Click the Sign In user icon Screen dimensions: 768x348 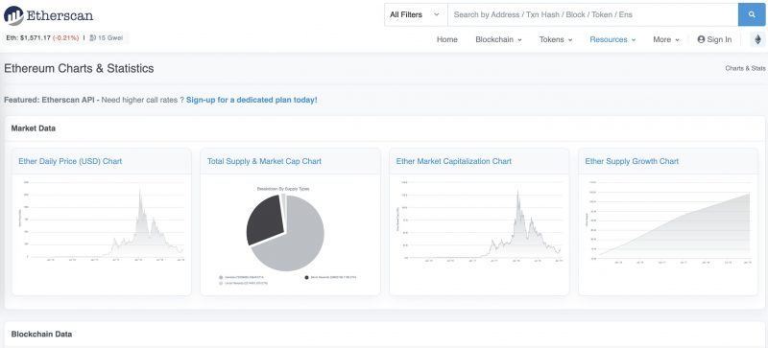(701, 39)
